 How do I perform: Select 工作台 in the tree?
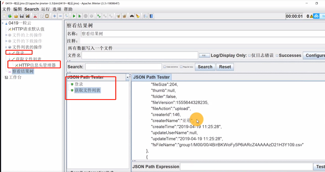click(15, 77)
